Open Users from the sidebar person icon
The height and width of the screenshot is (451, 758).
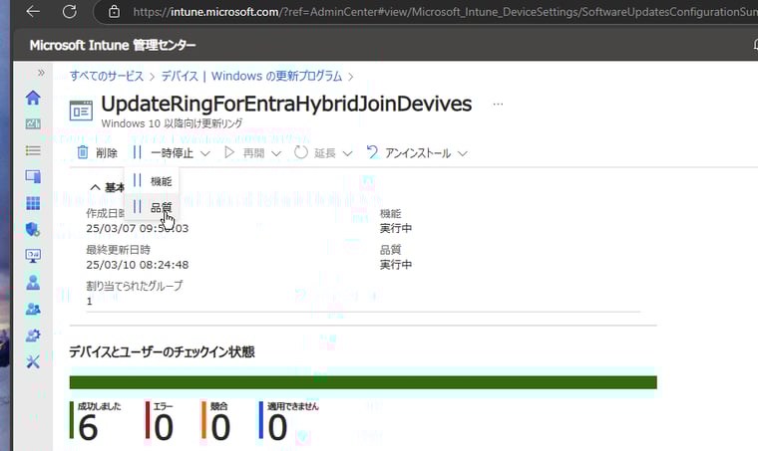click(x=33, y=282)
